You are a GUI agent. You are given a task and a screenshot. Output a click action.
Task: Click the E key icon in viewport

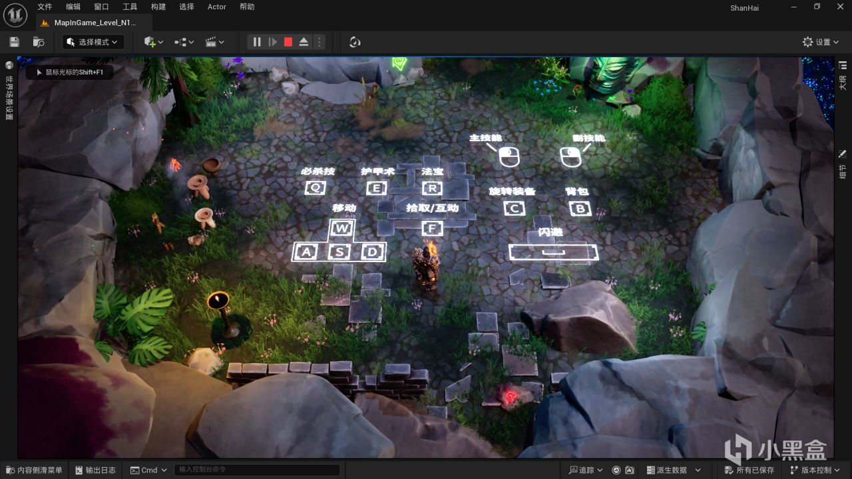(x=376, y=188)
